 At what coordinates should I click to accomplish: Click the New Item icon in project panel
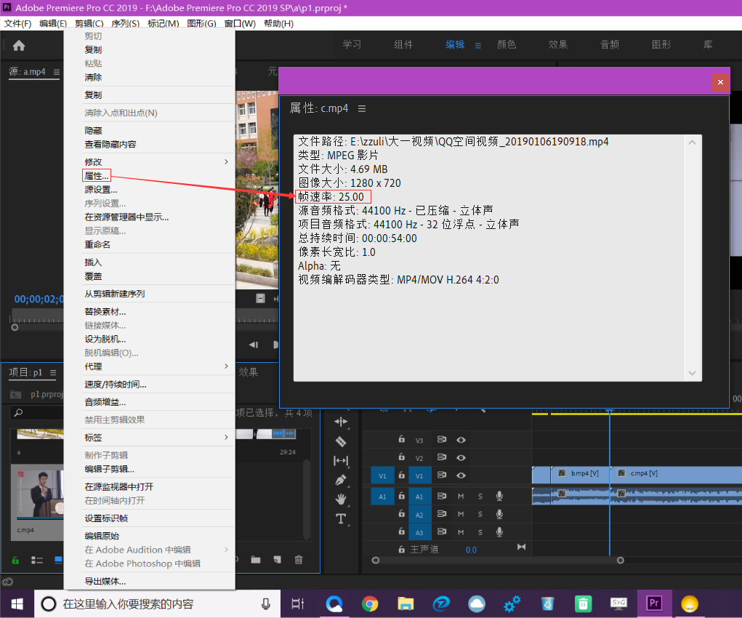(x=278, y=560)
